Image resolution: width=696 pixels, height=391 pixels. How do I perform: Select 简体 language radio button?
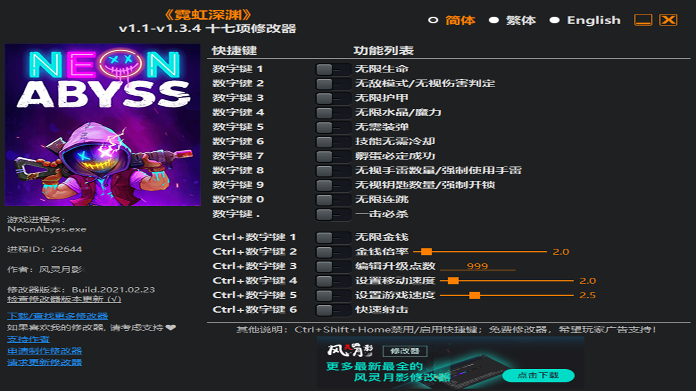433,20
